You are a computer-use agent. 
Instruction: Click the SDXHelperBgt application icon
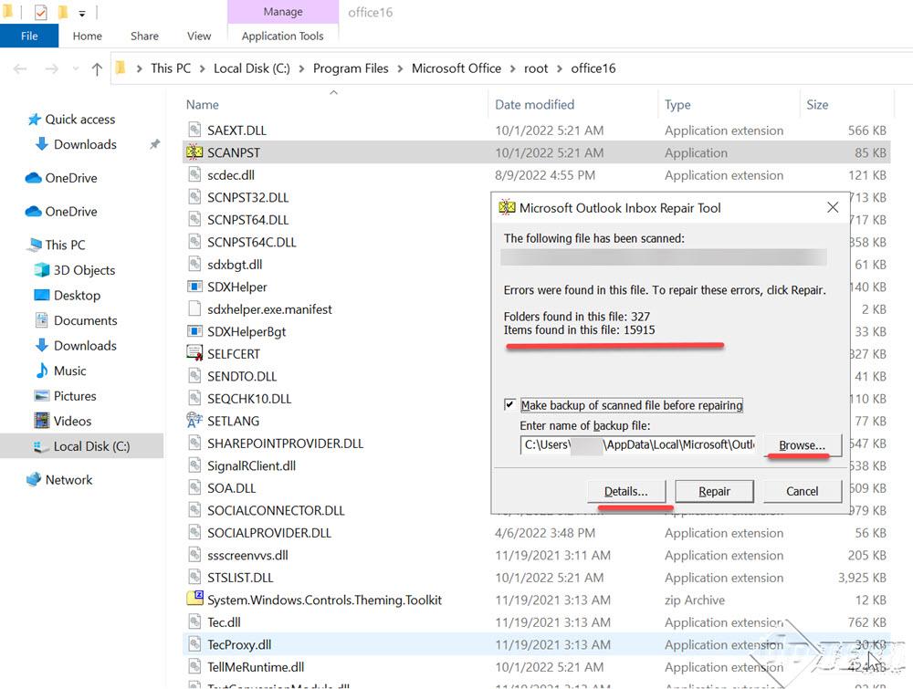point(194,331)
